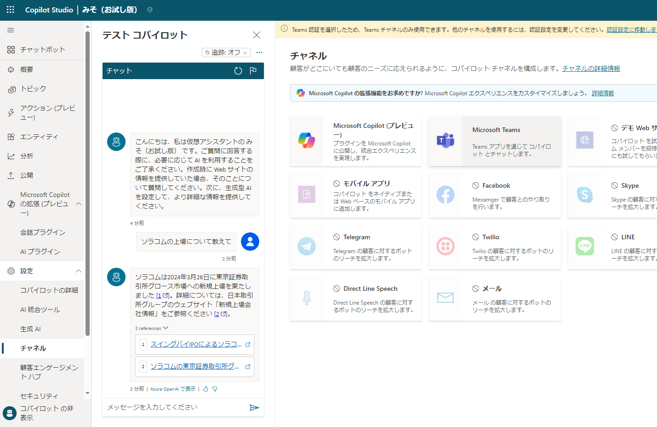Select モバイル アプリ channel card
Screen dimensions: 657x427
(356, 196)
